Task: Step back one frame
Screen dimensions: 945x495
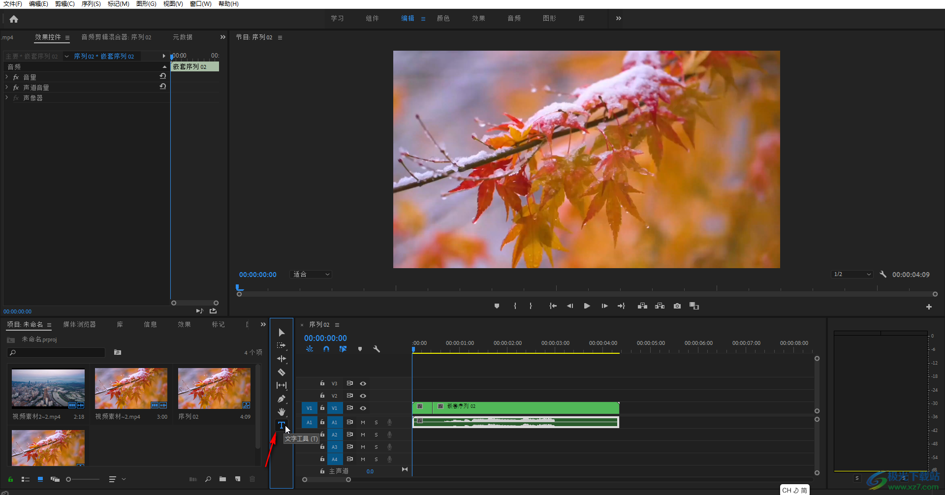Action: click(570, 306)
